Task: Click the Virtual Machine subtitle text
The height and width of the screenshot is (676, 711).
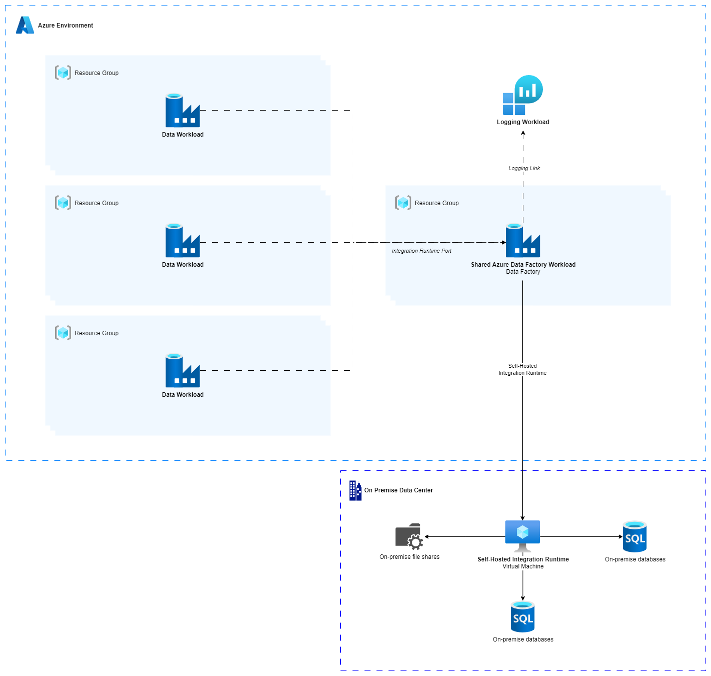Action: click(x=523, y=566)
